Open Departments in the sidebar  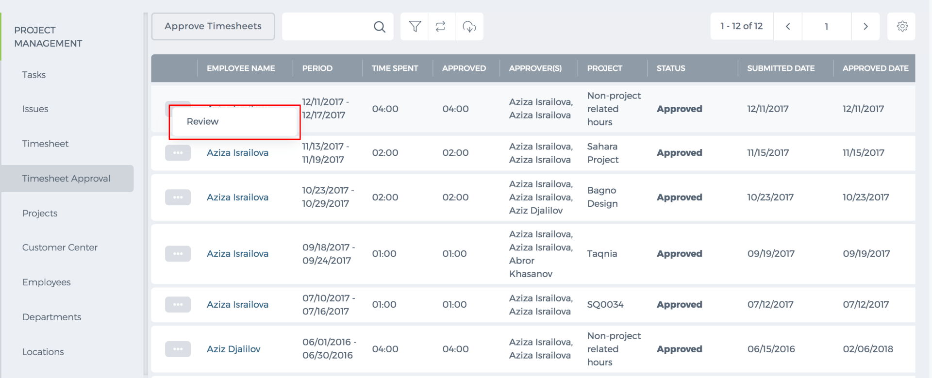click(52, 317)
